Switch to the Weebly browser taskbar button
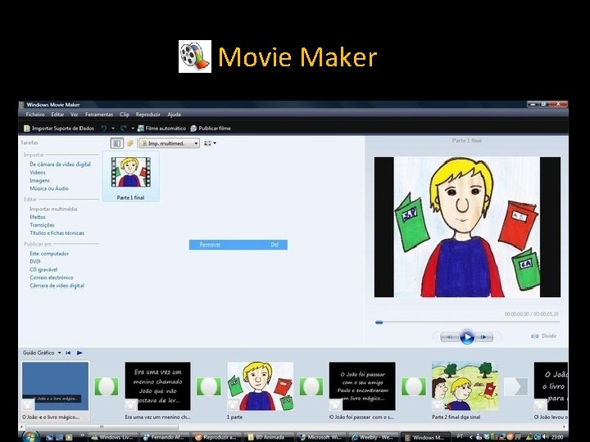 (372, 437)
